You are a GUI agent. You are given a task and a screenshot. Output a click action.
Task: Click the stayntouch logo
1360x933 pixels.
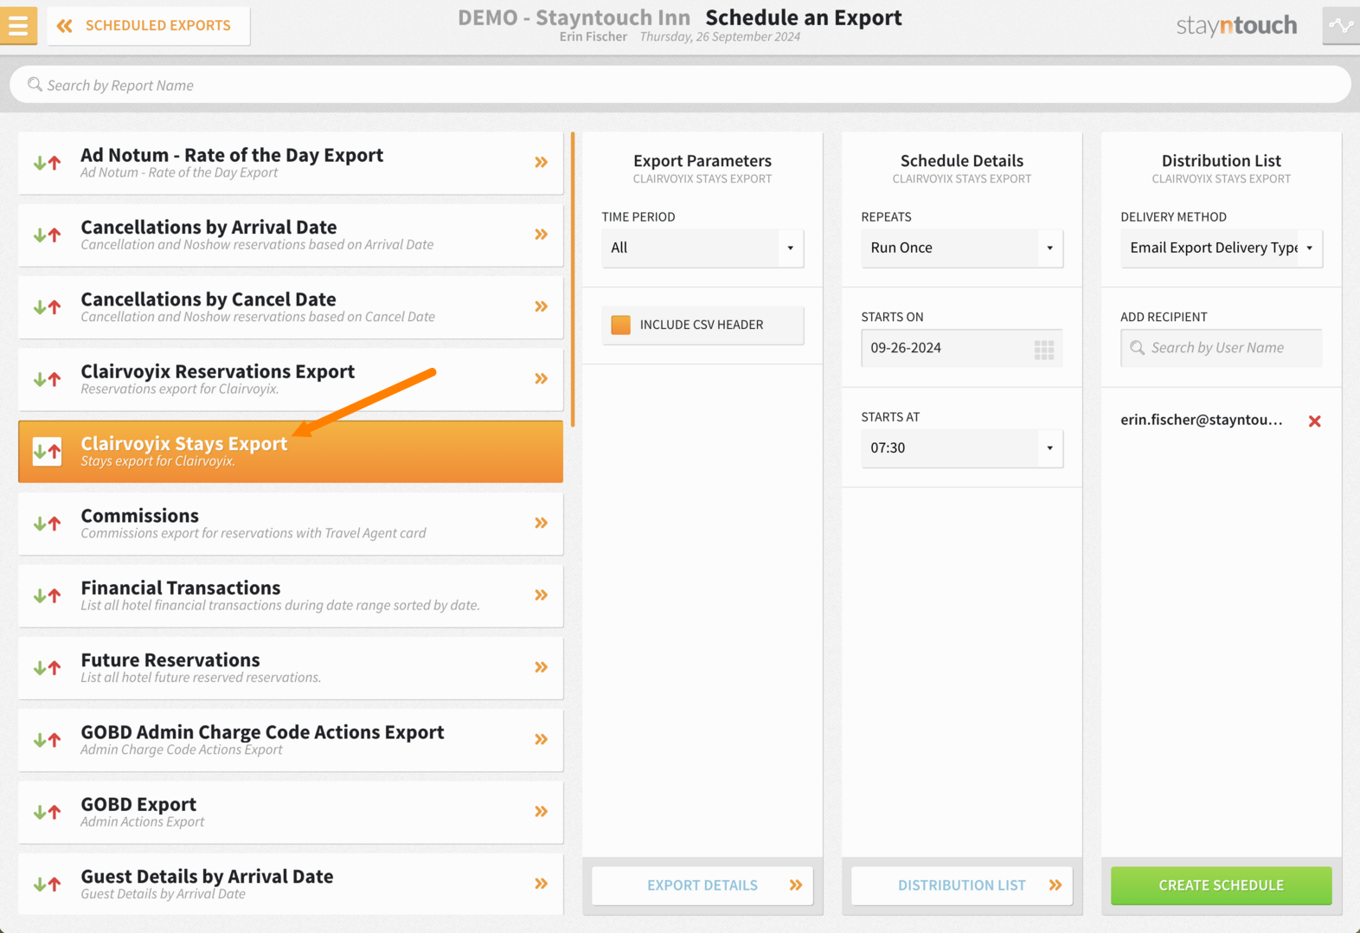pyautogui.click(x=1236, y=25)
